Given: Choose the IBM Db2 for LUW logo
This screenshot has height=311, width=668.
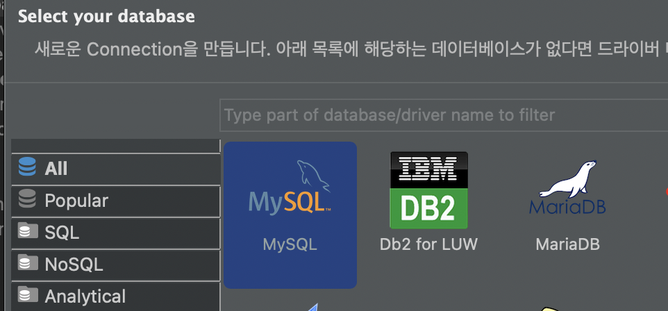Looking at the screenshot, I should [x=428, y=190].
